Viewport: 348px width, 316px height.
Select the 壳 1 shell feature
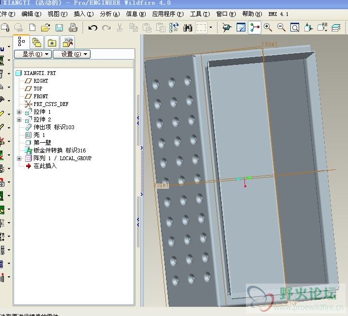[35, 135]
